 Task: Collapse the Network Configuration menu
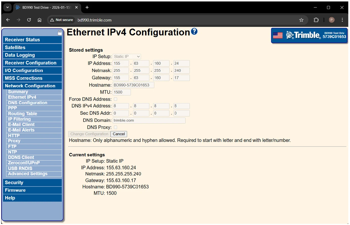(32, 86)
